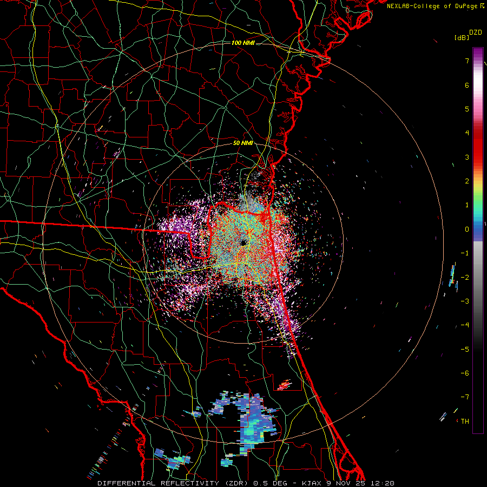This screenshot has width=487, height=487.
Task: Click the "TH" threshold label on the scale
Action: click(465, 422)
